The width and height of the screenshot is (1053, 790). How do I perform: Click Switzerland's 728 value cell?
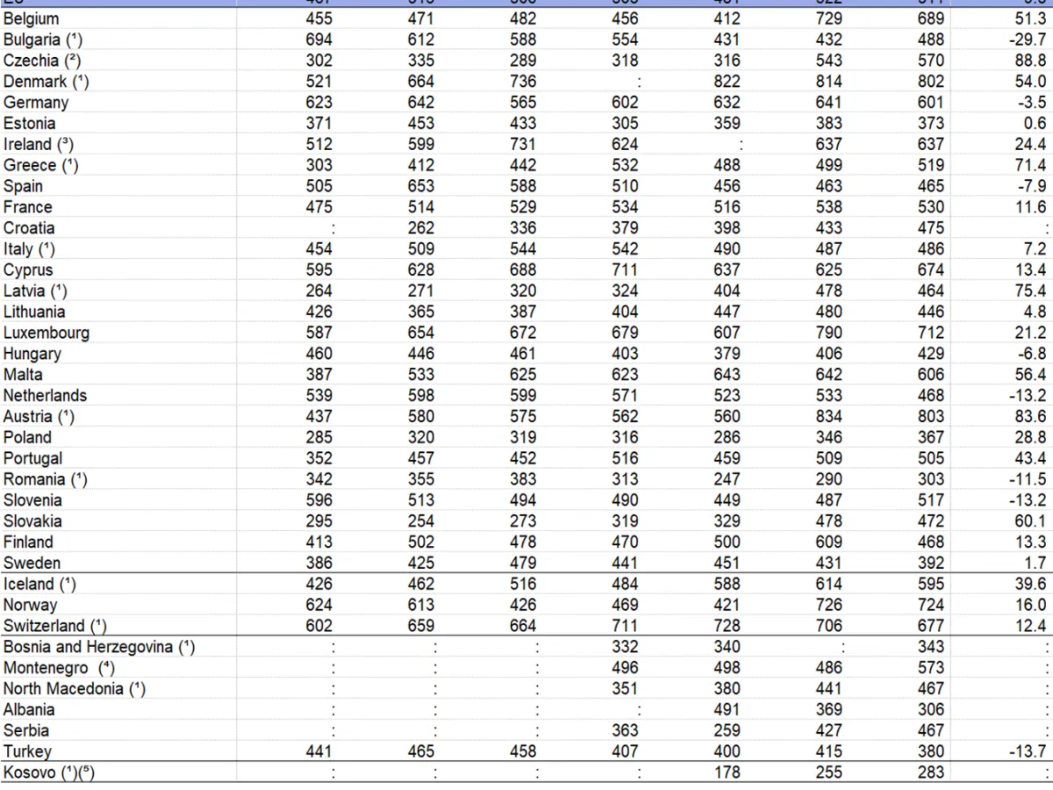[x=726, y=626]
